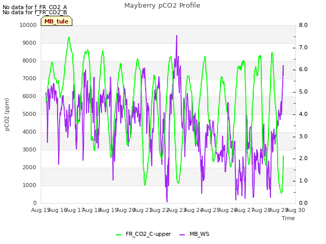Image resolution: width=326 pixels, height=244 pixels.
Task: Click the 4.0 right axis value
Action: 303,114
